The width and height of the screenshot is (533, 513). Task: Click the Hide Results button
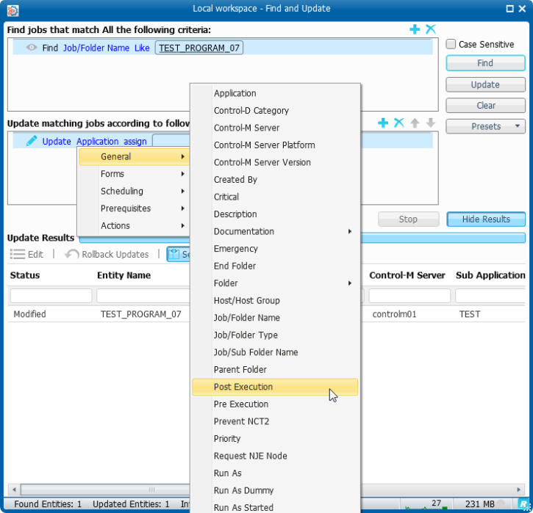coord(485,219)
